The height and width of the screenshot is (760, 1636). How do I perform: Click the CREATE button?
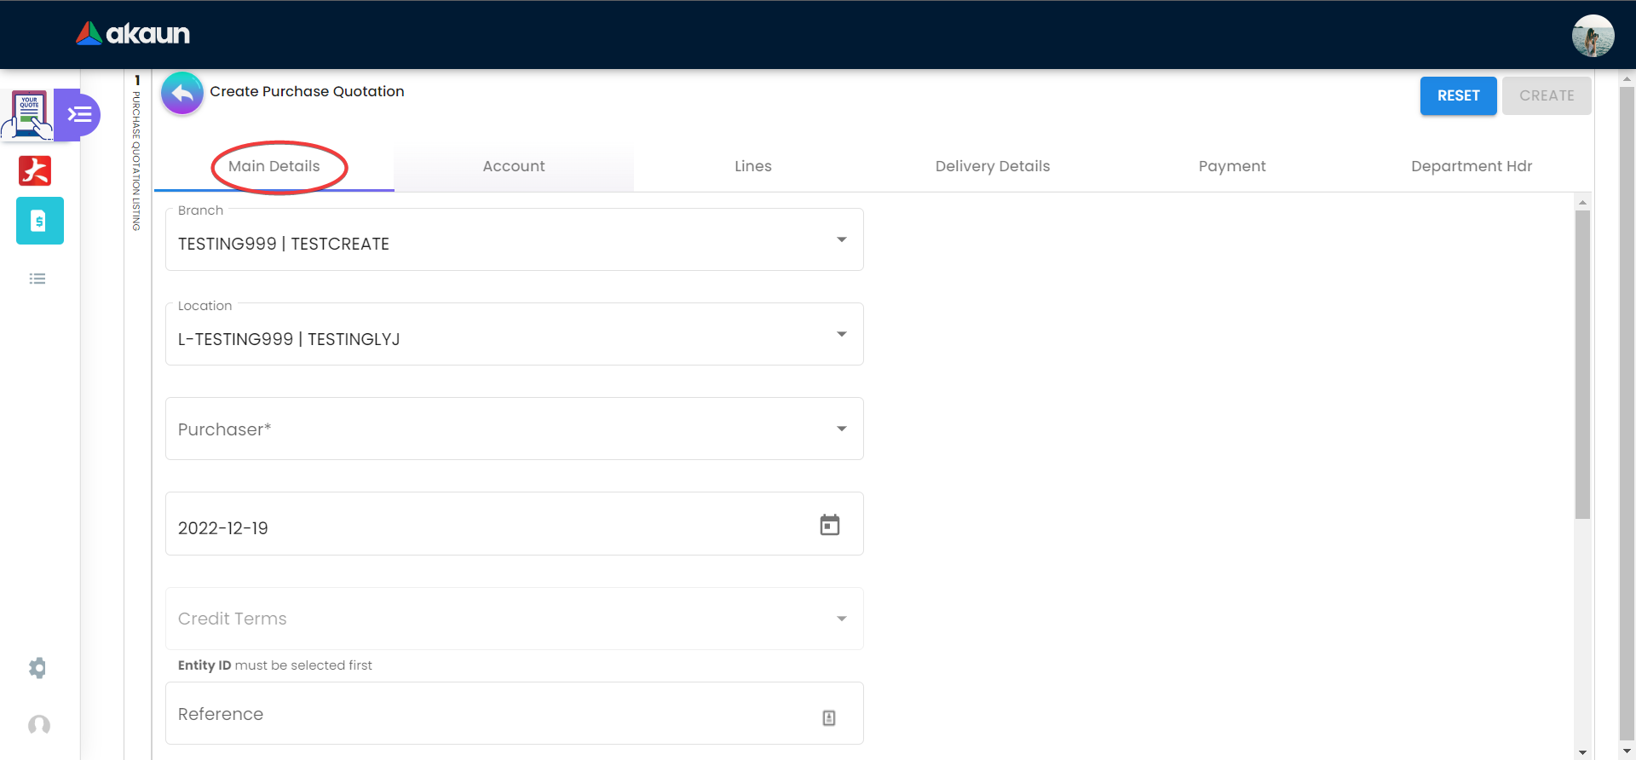click(x=1547, y=95)
